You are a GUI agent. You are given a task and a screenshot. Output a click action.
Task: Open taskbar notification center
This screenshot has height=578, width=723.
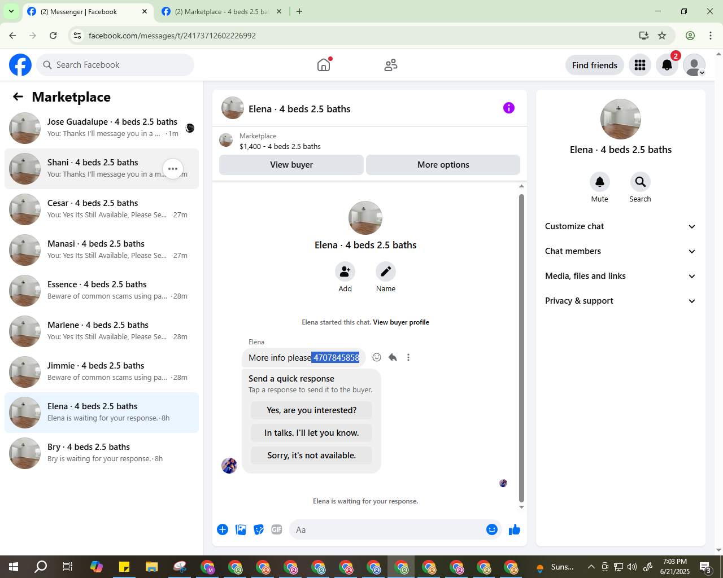pyautogui.click(x=706, y=567)
